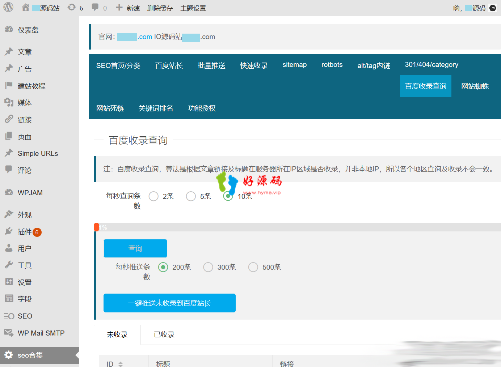The height and width of the screenshot is (367, 501).
Task: Click the SEO sidebar icon
Action: 9,316
